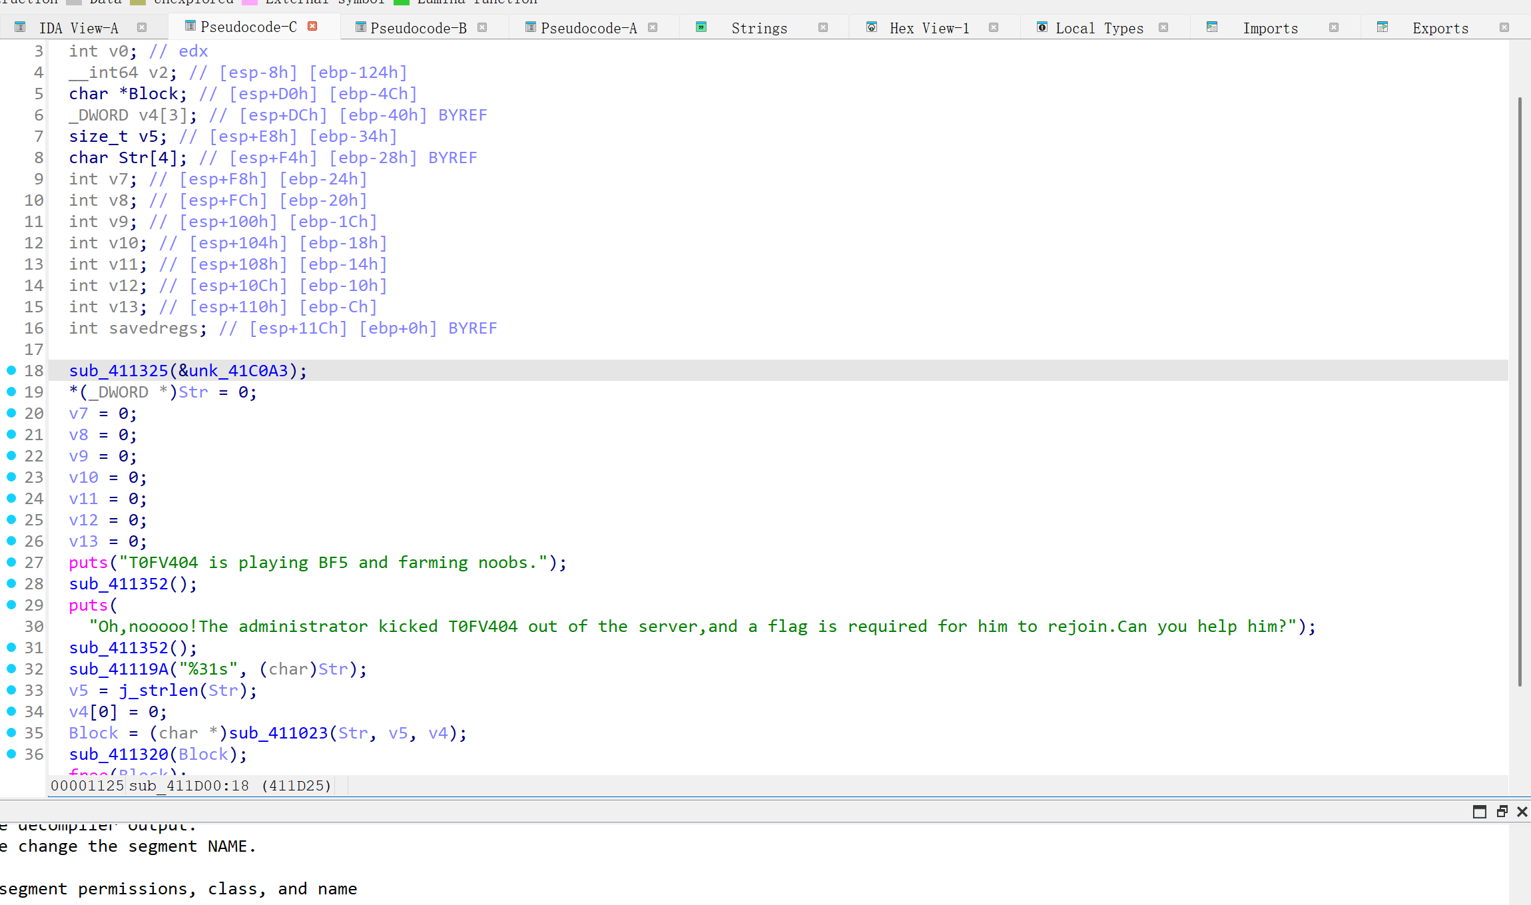
Task: Click the Hex View-1 tab icon
Action: 871,27
